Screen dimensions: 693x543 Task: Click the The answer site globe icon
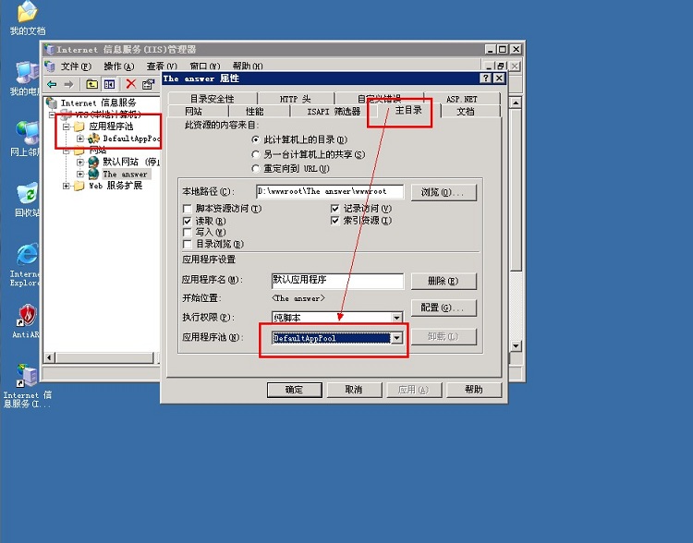pos(93,174)
